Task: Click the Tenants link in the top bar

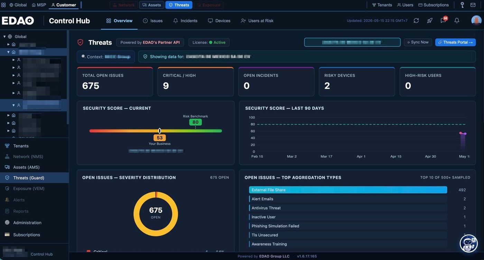Action: [x=382, y=5]
